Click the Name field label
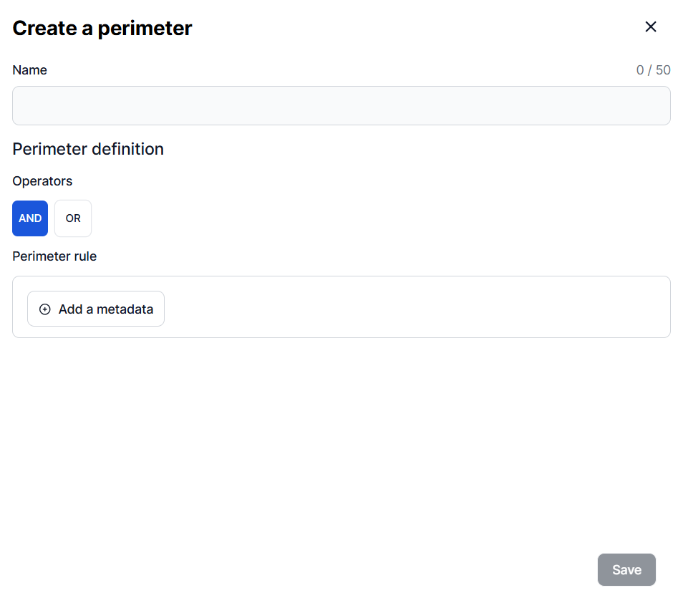This screenshot has width=678, height=593. pyautogui.click(x=30, y=70)
